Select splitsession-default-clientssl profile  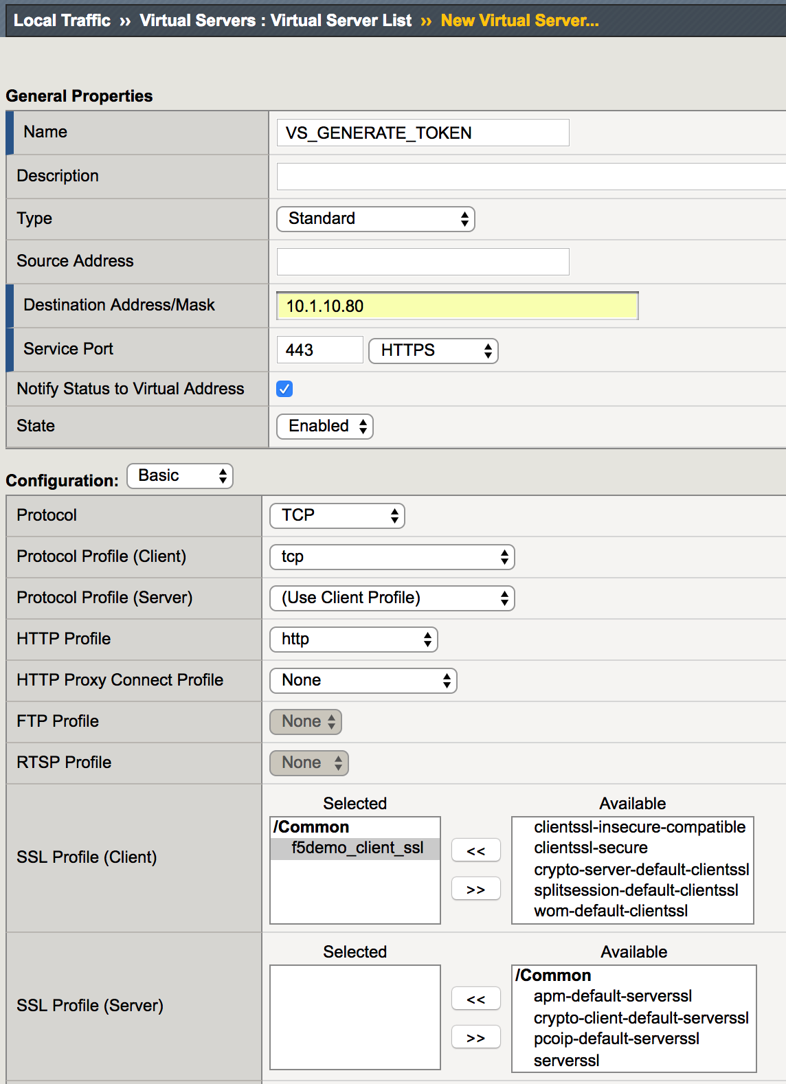636,890
